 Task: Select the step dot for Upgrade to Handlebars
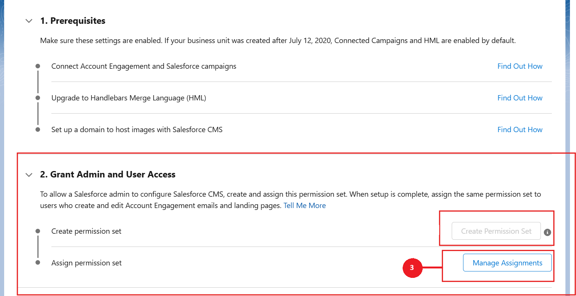pyautogui.click(x=38, y=98)
